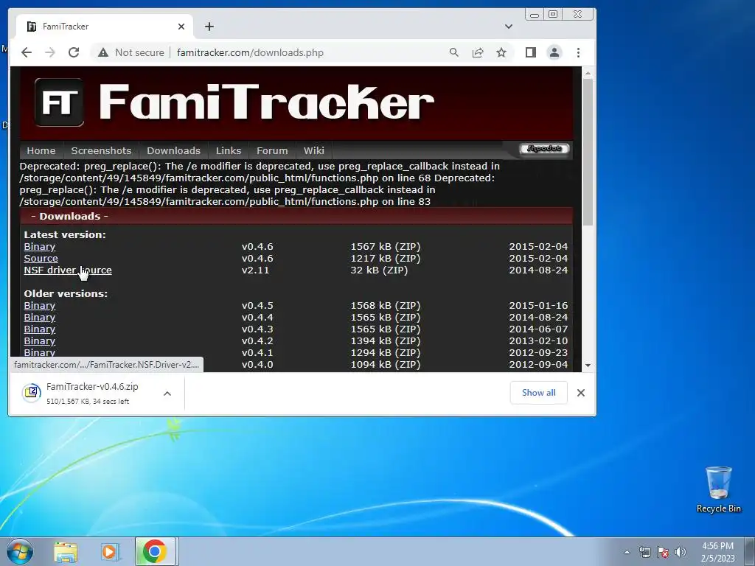Click the 2015-02-04 date in Binary row
Image resolution: width=755 pixels, height=566 pixels.
[538, 246]
